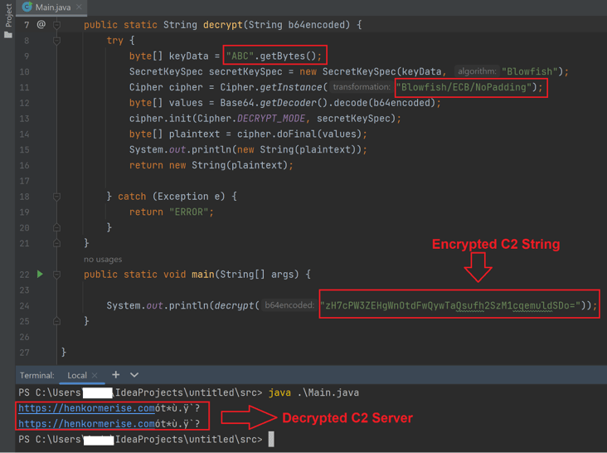The width and height of the screenshot is (607, 453).
Task: Open the Project tool window
Action: (8, 20)
